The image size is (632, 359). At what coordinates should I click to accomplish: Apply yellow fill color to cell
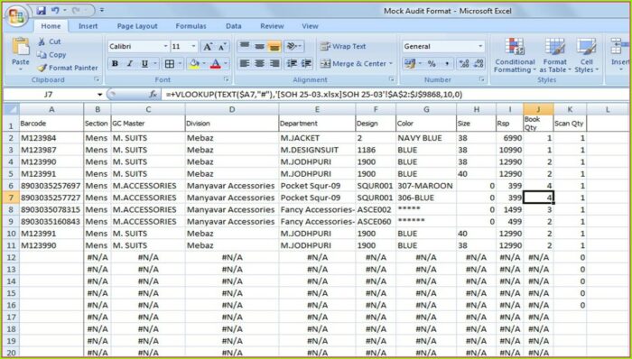194,63
